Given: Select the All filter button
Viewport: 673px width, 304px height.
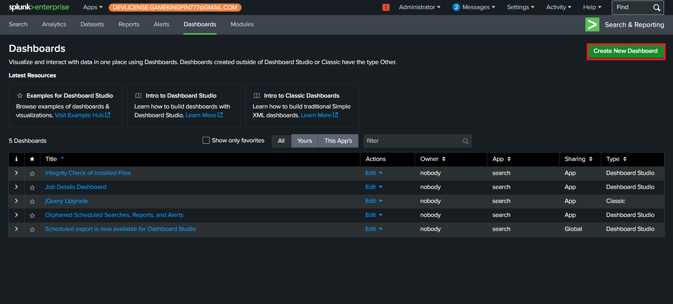Looking at the screenshot, I should click(281, 141).
